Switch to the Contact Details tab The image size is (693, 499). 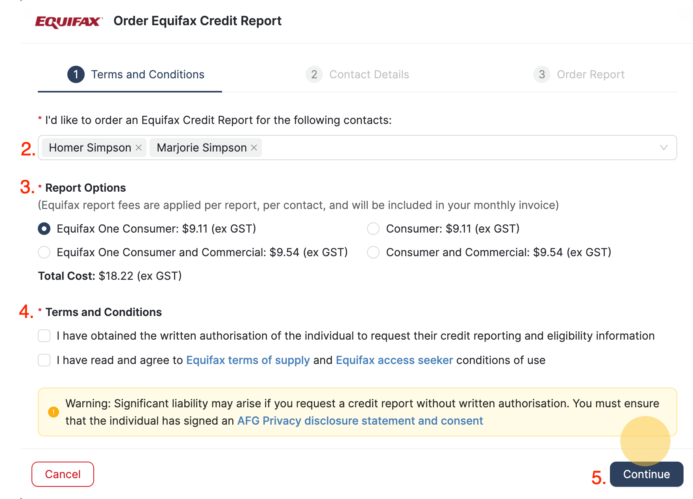click(x=369, y=74)
